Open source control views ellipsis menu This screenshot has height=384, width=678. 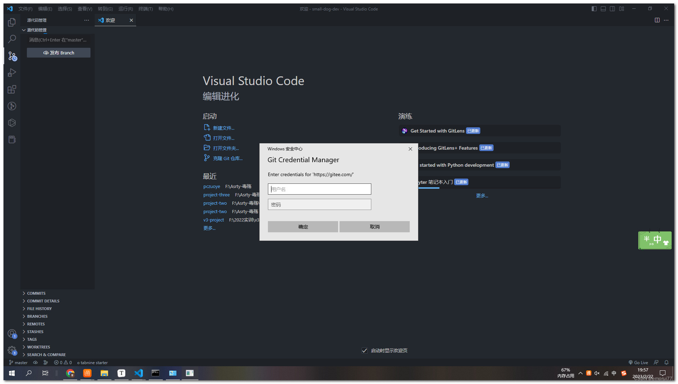[x=87, y=20]
